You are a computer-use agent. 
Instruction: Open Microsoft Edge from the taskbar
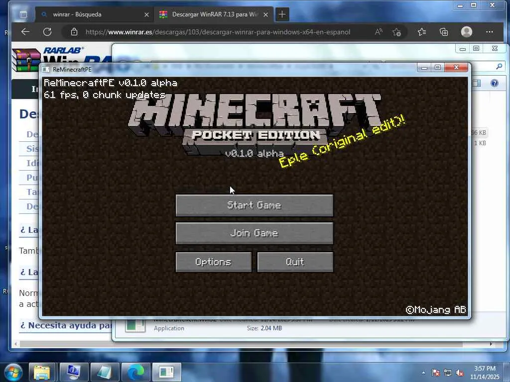(135, 372)
